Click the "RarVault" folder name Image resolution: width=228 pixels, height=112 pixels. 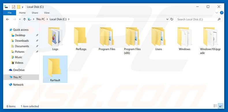point(55,80)
